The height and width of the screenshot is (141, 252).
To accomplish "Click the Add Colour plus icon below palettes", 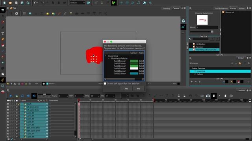I will click(x=192, y=82).
